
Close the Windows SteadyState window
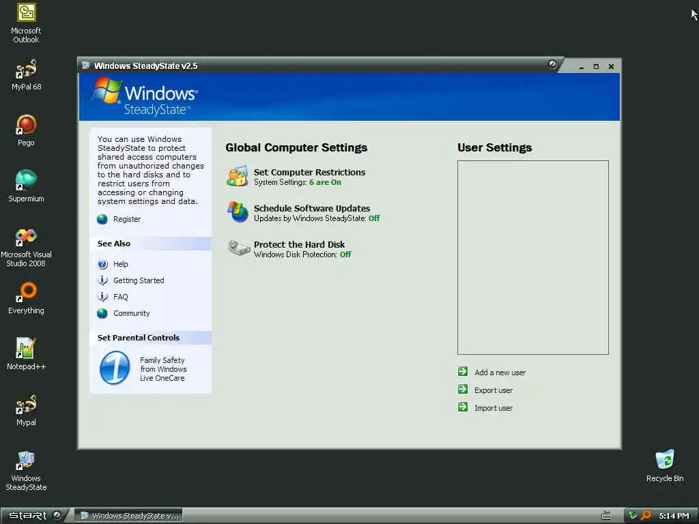coord(611,67)
